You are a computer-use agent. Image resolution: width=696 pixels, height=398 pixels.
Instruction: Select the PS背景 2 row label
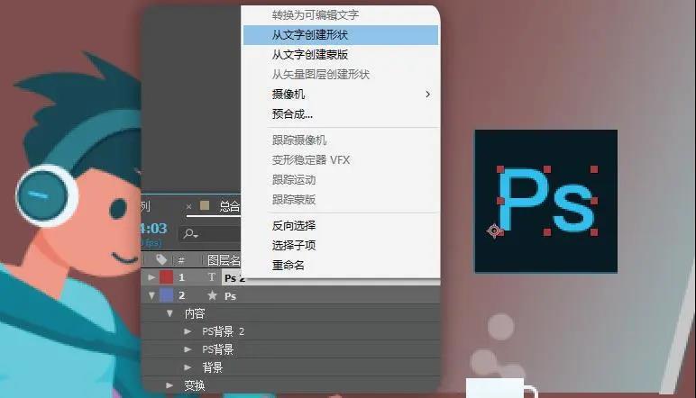tap(224, 331)
